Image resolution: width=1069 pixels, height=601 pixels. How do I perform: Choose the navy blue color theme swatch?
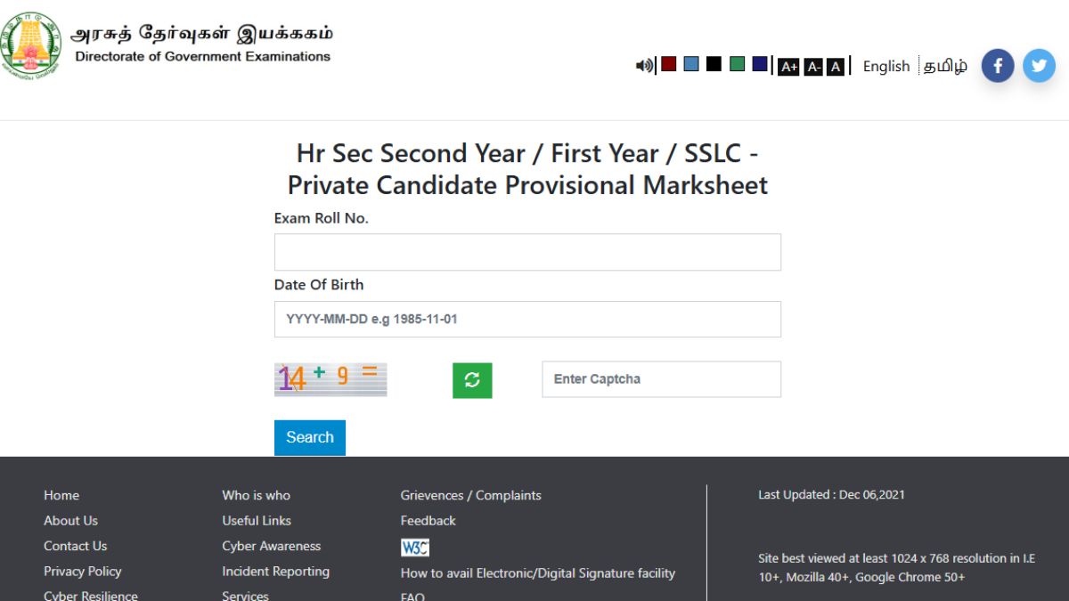point(760,64)
